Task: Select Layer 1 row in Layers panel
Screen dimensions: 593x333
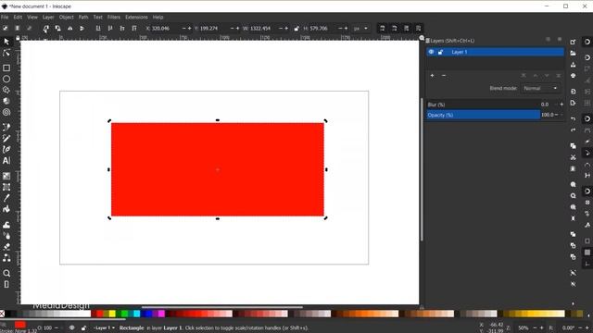Action: click(x=495, y=52)
